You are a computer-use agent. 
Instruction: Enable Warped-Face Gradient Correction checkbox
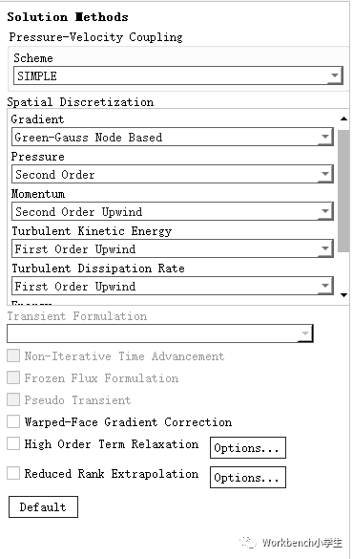coord(13,421)
